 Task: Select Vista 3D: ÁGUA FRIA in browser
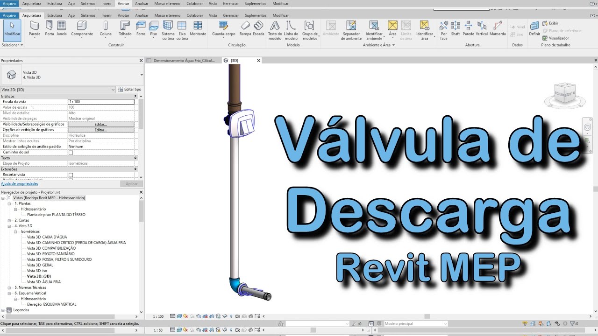(44, 282)
